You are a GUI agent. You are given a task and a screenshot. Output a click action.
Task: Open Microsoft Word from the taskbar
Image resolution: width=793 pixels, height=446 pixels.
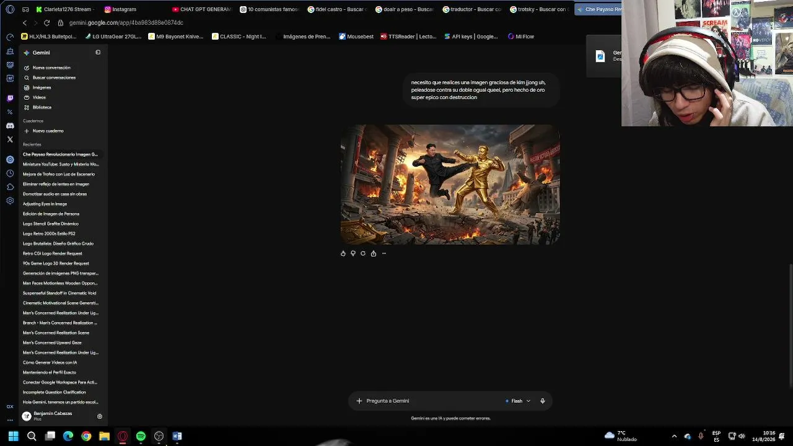pos(177,436)
